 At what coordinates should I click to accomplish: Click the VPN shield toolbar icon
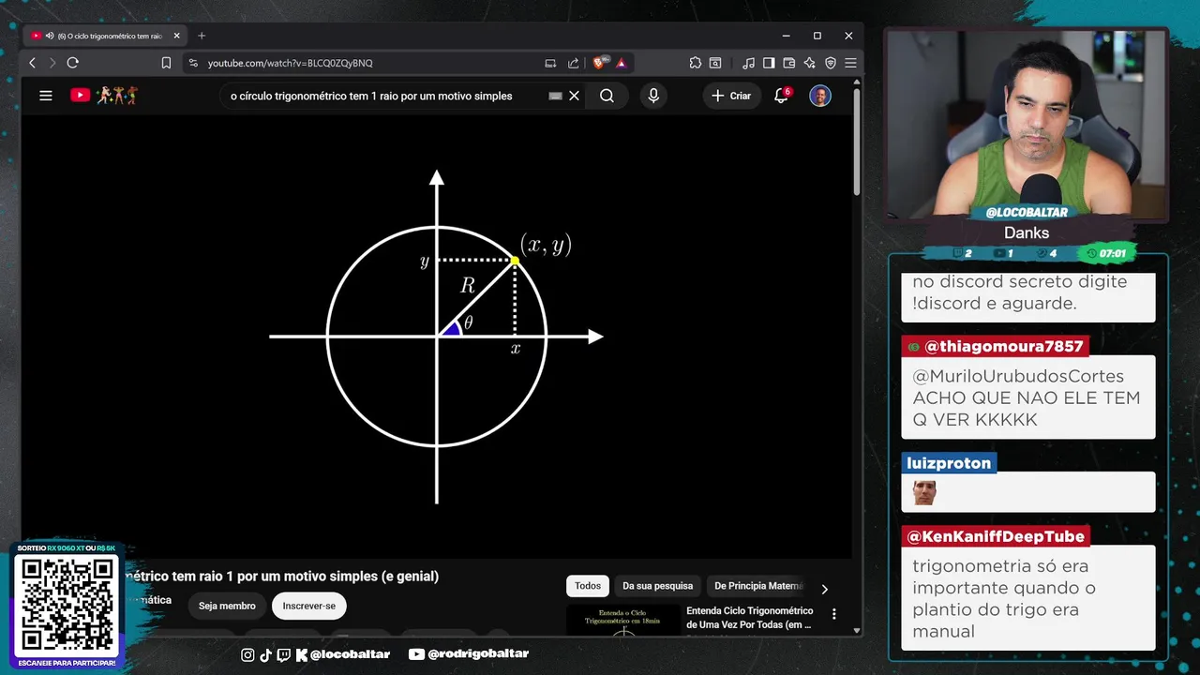pos(830,63)
